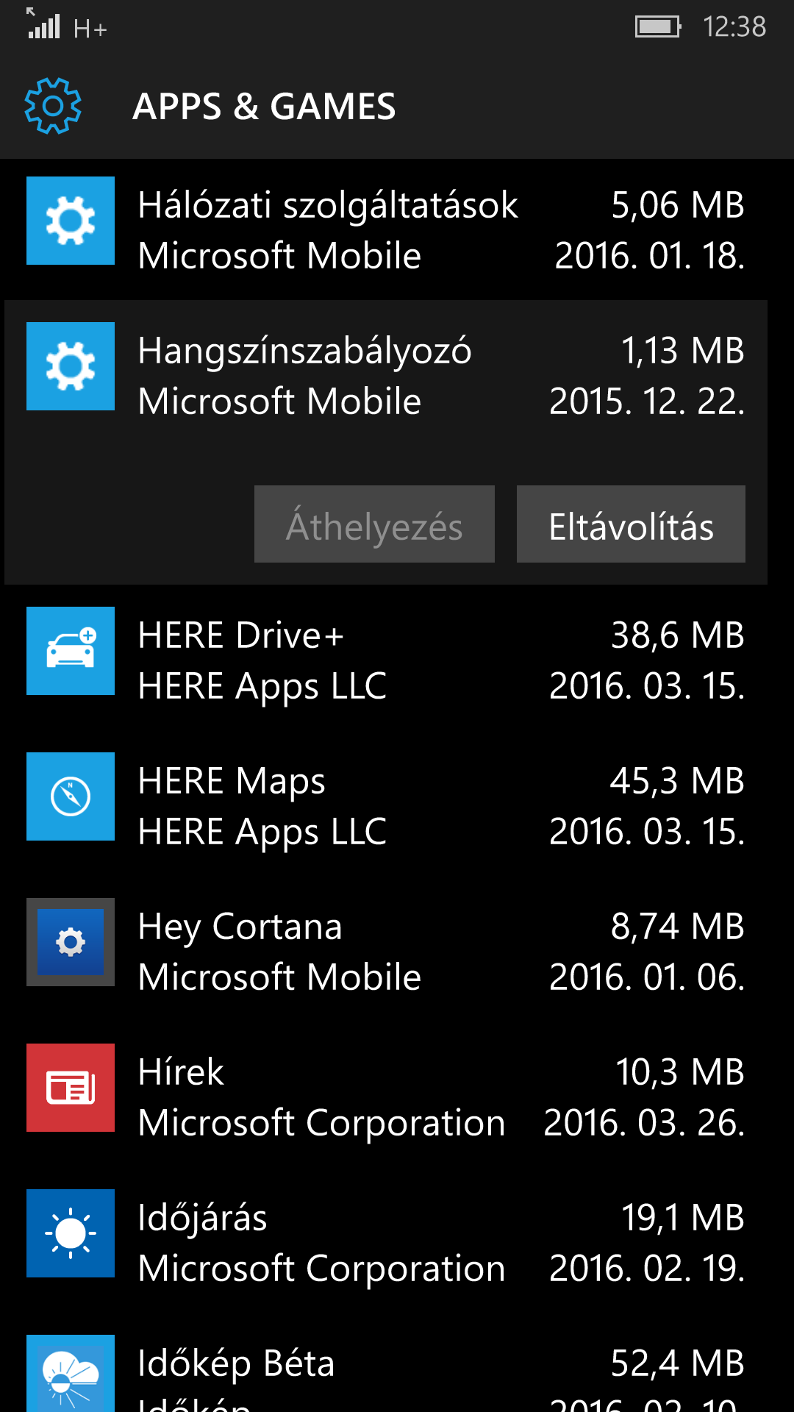Select the Hangszínszabályozó app title

coord(304,351)
